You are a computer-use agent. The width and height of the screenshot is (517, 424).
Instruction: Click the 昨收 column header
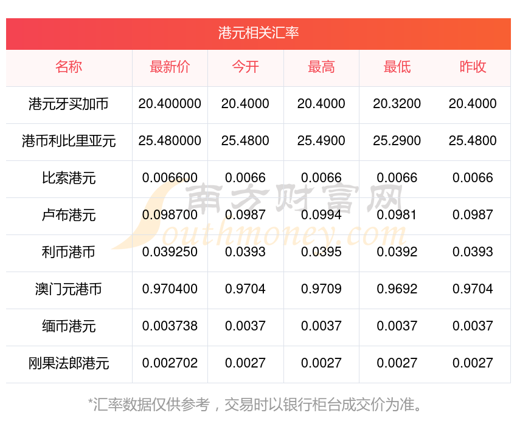[473, 67]
